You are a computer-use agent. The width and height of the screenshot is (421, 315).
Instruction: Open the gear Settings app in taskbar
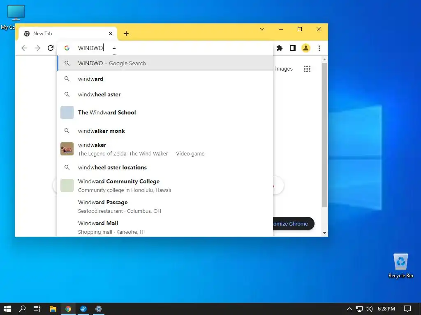coord(99,309)
